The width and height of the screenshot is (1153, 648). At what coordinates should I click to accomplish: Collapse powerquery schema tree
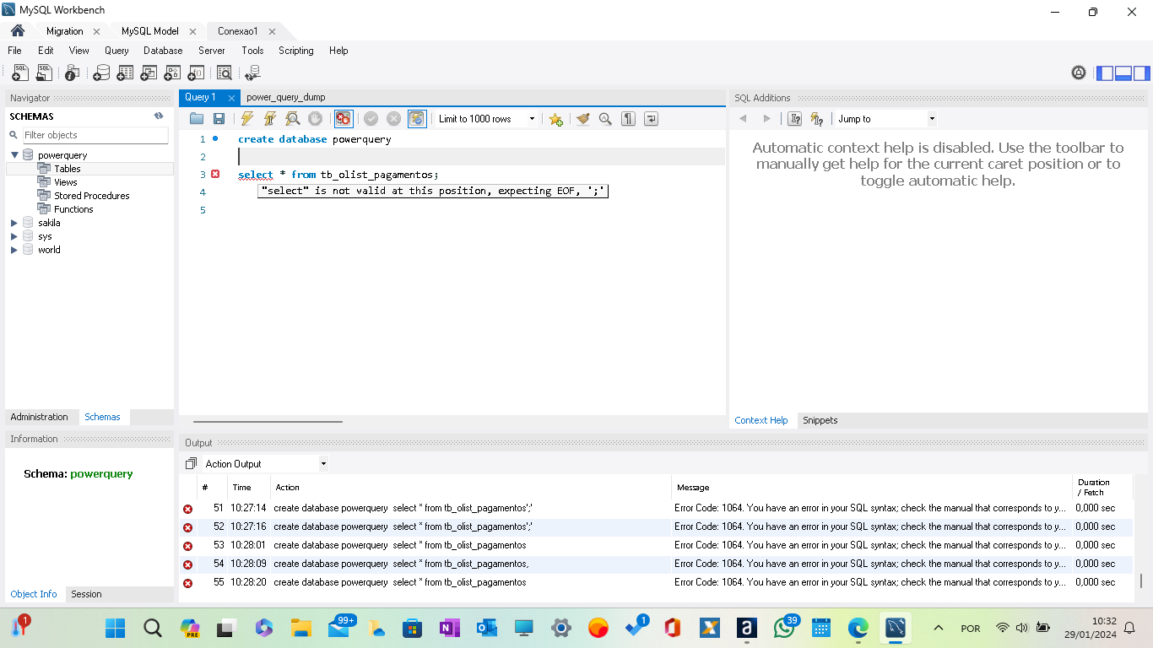tap(14, 155)
